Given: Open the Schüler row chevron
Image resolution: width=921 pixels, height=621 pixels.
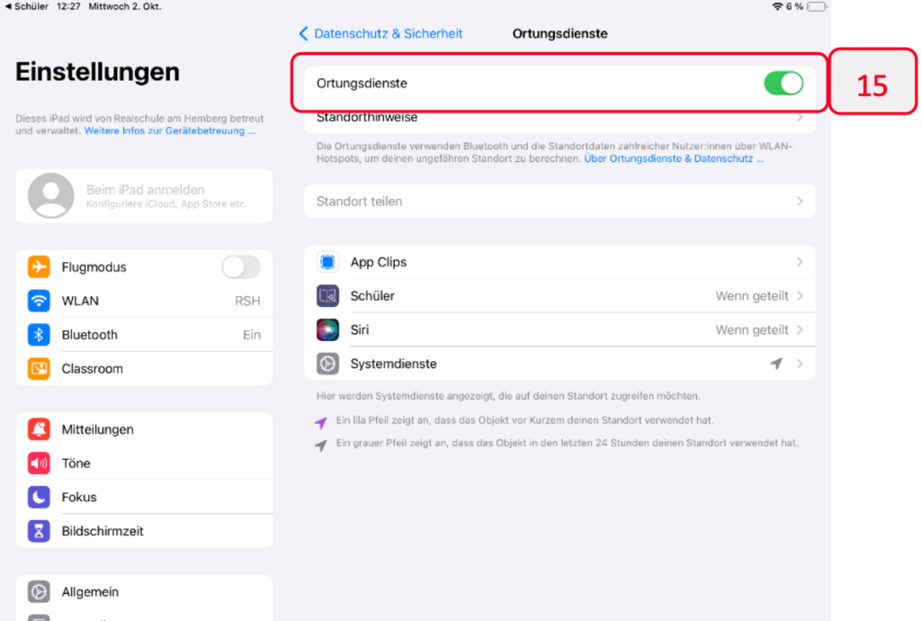Looking at the screenshot, I should [x=800, y=296].
